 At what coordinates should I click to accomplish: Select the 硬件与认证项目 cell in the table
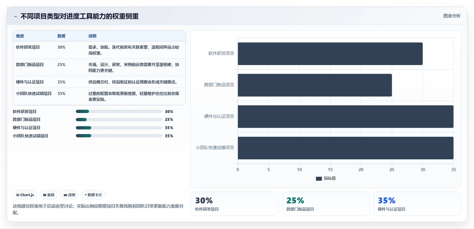(30, 82)
